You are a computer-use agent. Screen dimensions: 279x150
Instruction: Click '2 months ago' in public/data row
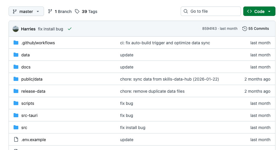pyautogui.click(x=257, y=79)
